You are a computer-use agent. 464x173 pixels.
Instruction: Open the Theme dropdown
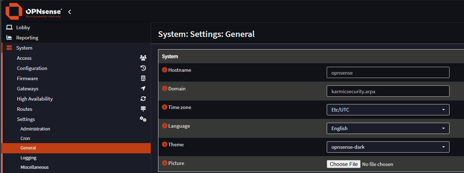388,147
